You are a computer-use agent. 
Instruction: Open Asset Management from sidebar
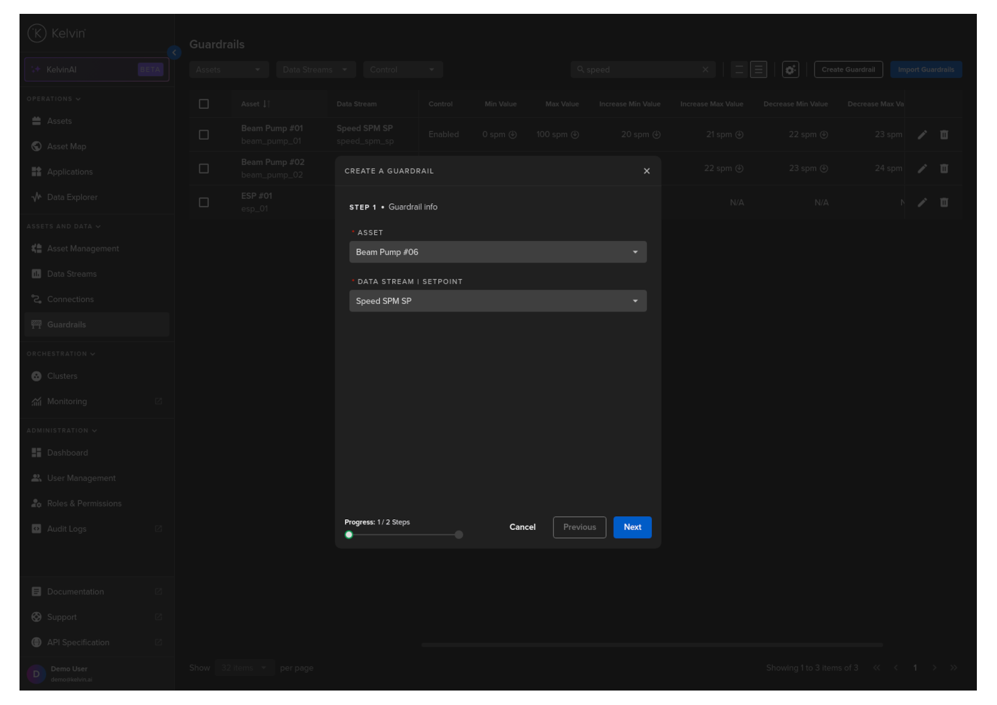click(x=82, y=249)
